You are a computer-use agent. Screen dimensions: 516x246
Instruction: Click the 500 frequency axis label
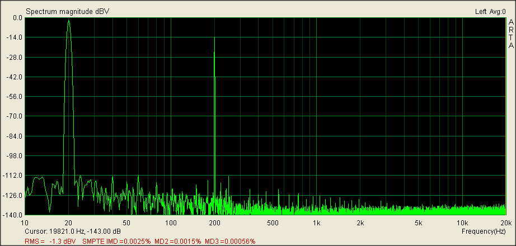coord(273,223)
